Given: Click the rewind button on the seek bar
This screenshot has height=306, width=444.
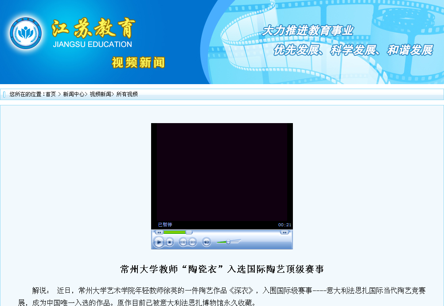Looking at the screenshot, I should coord(159,232).
